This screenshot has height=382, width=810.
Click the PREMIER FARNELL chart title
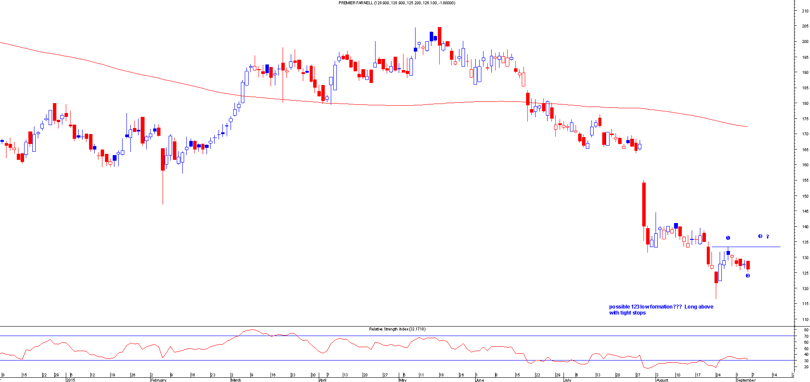pyautogui.click(x=397, y=3)
